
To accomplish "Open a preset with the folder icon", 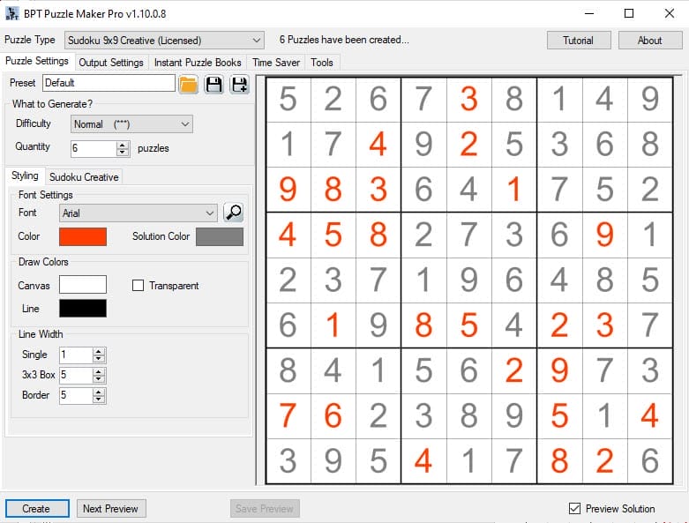I will pos(188,84).
